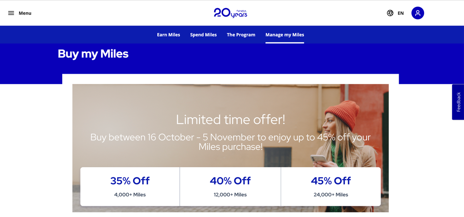Click the Buy my Miles page heading

(x=93, y=54)
